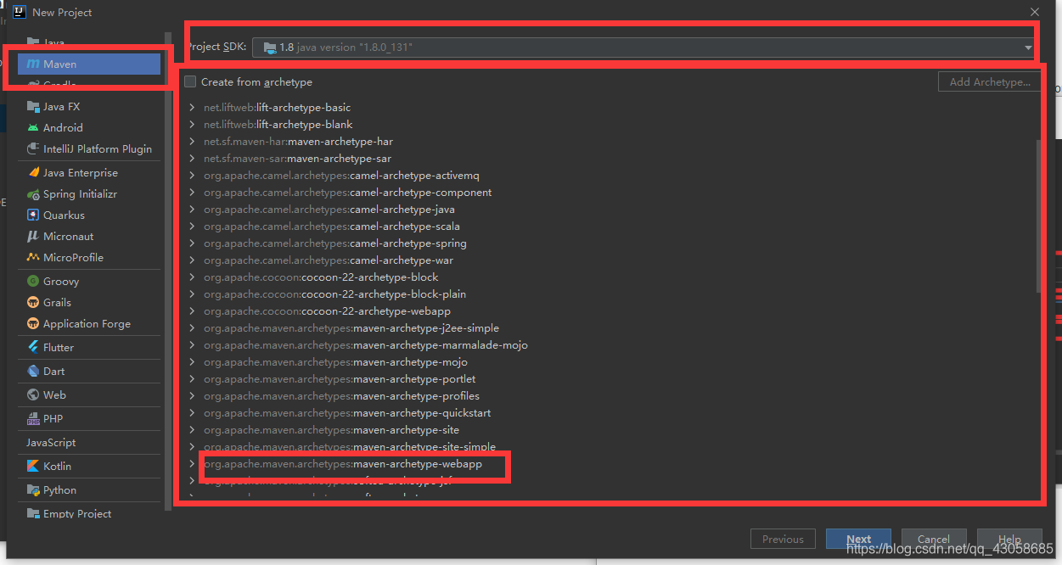
Task: Click the Web globe icon
Action: [33, 395]
